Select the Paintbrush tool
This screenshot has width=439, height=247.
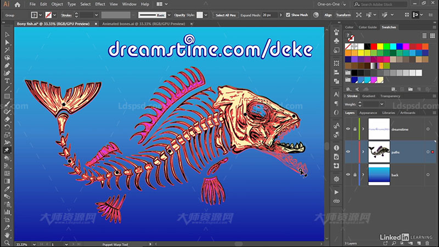point(7,104)
